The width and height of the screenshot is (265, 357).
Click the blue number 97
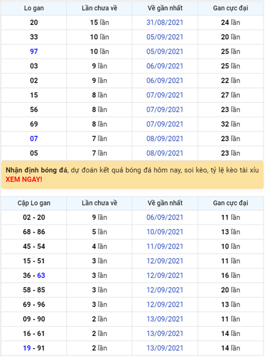point(34,52)
